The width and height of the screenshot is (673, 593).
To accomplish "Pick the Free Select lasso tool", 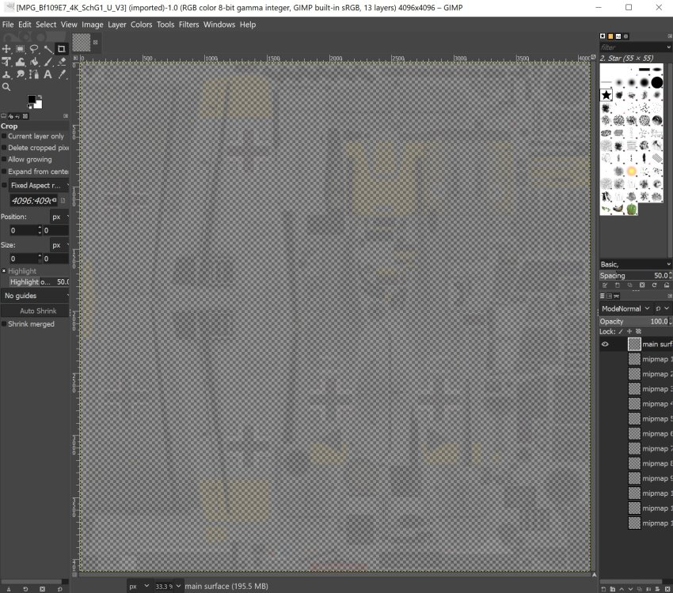I will (x=34, y=49).
